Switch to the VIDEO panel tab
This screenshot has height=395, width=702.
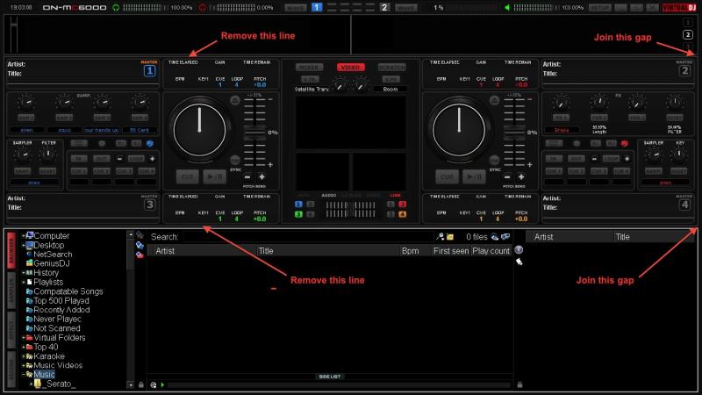pyautogui.click(x=350, y=68)
